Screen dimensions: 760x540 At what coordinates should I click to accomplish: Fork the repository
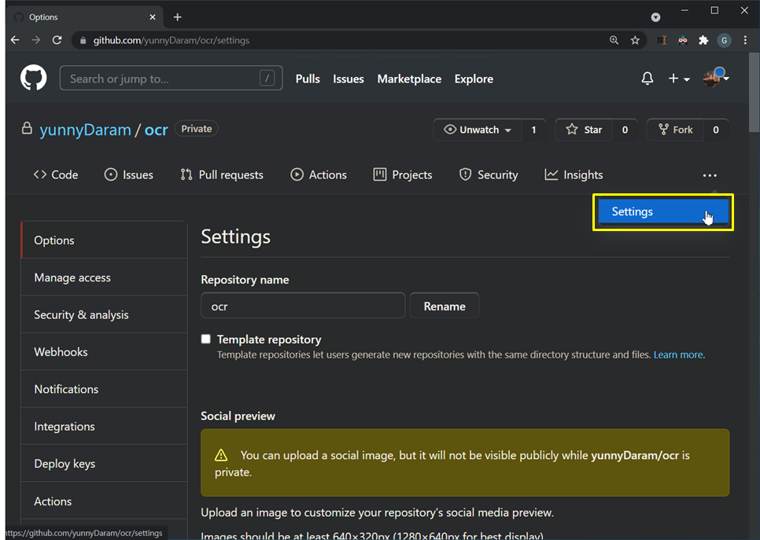(x=675, y=130)
